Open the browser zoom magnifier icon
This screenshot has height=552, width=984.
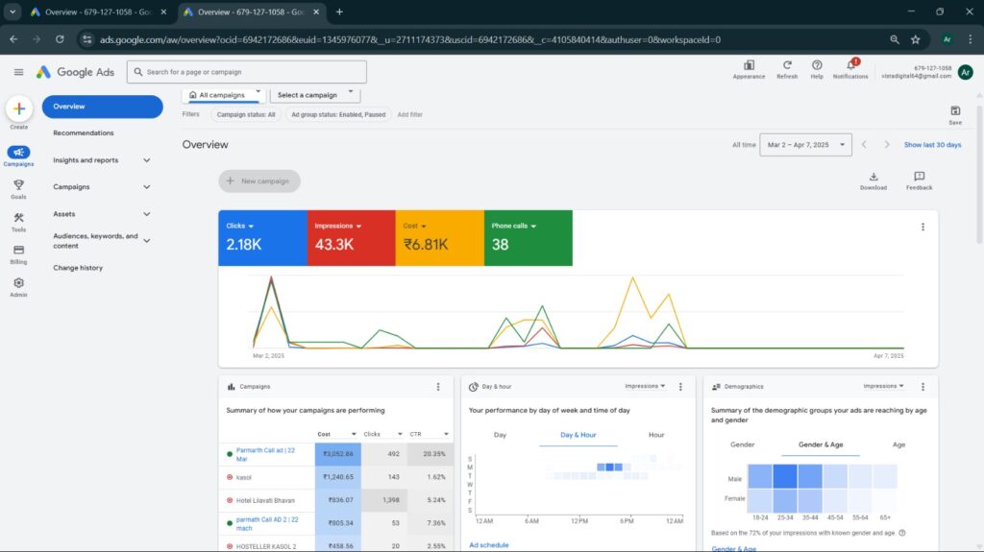pos(895,39)
